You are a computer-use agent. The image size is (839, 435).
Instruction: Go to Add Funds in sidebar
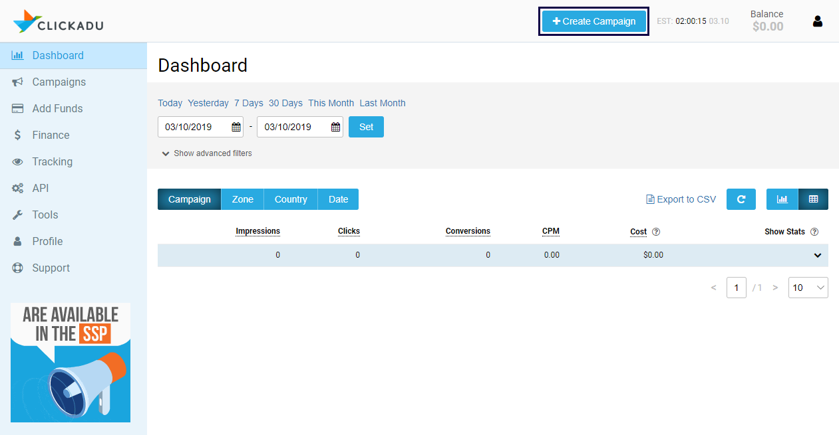(57, 108)
